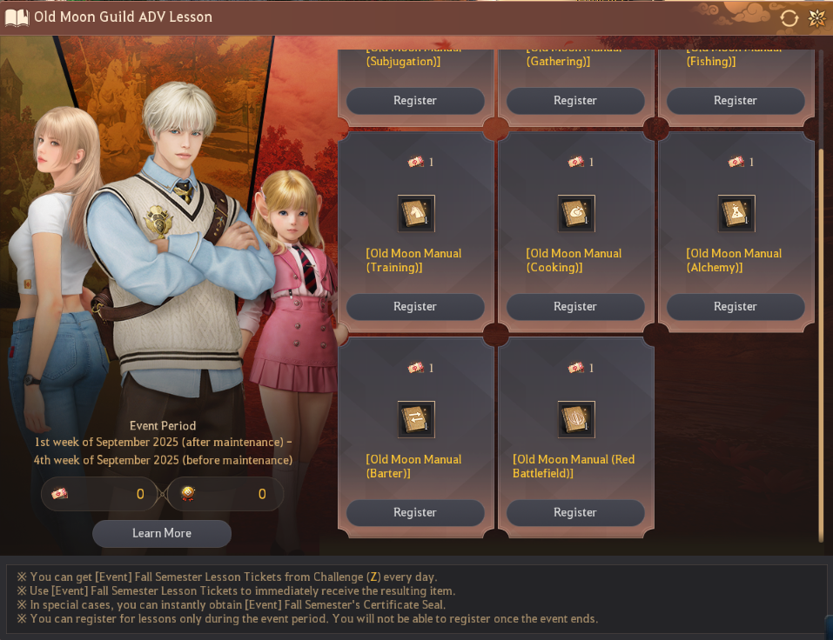Viewport: 833px width, 640px height.
Task: Click the lesson ticket icon in counter
Action: (59, 494)
